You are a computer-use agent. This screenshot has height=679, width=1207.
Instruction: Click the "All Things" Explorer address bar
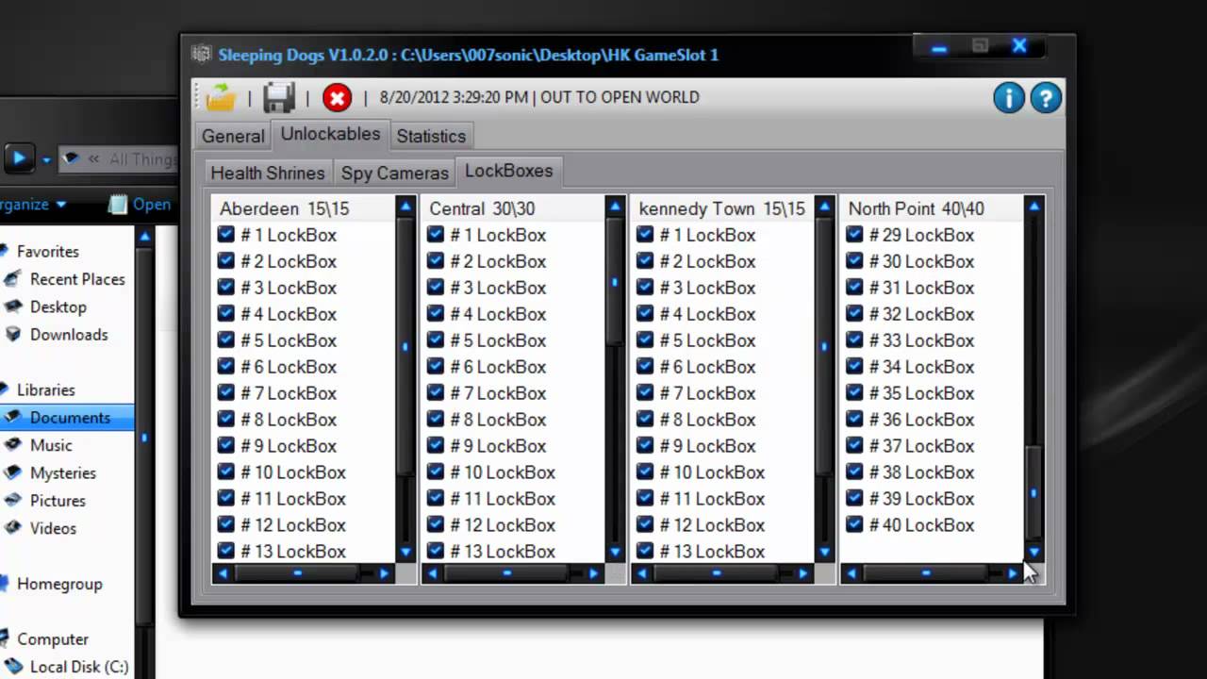pyautogui.click(x=117, y=158)
